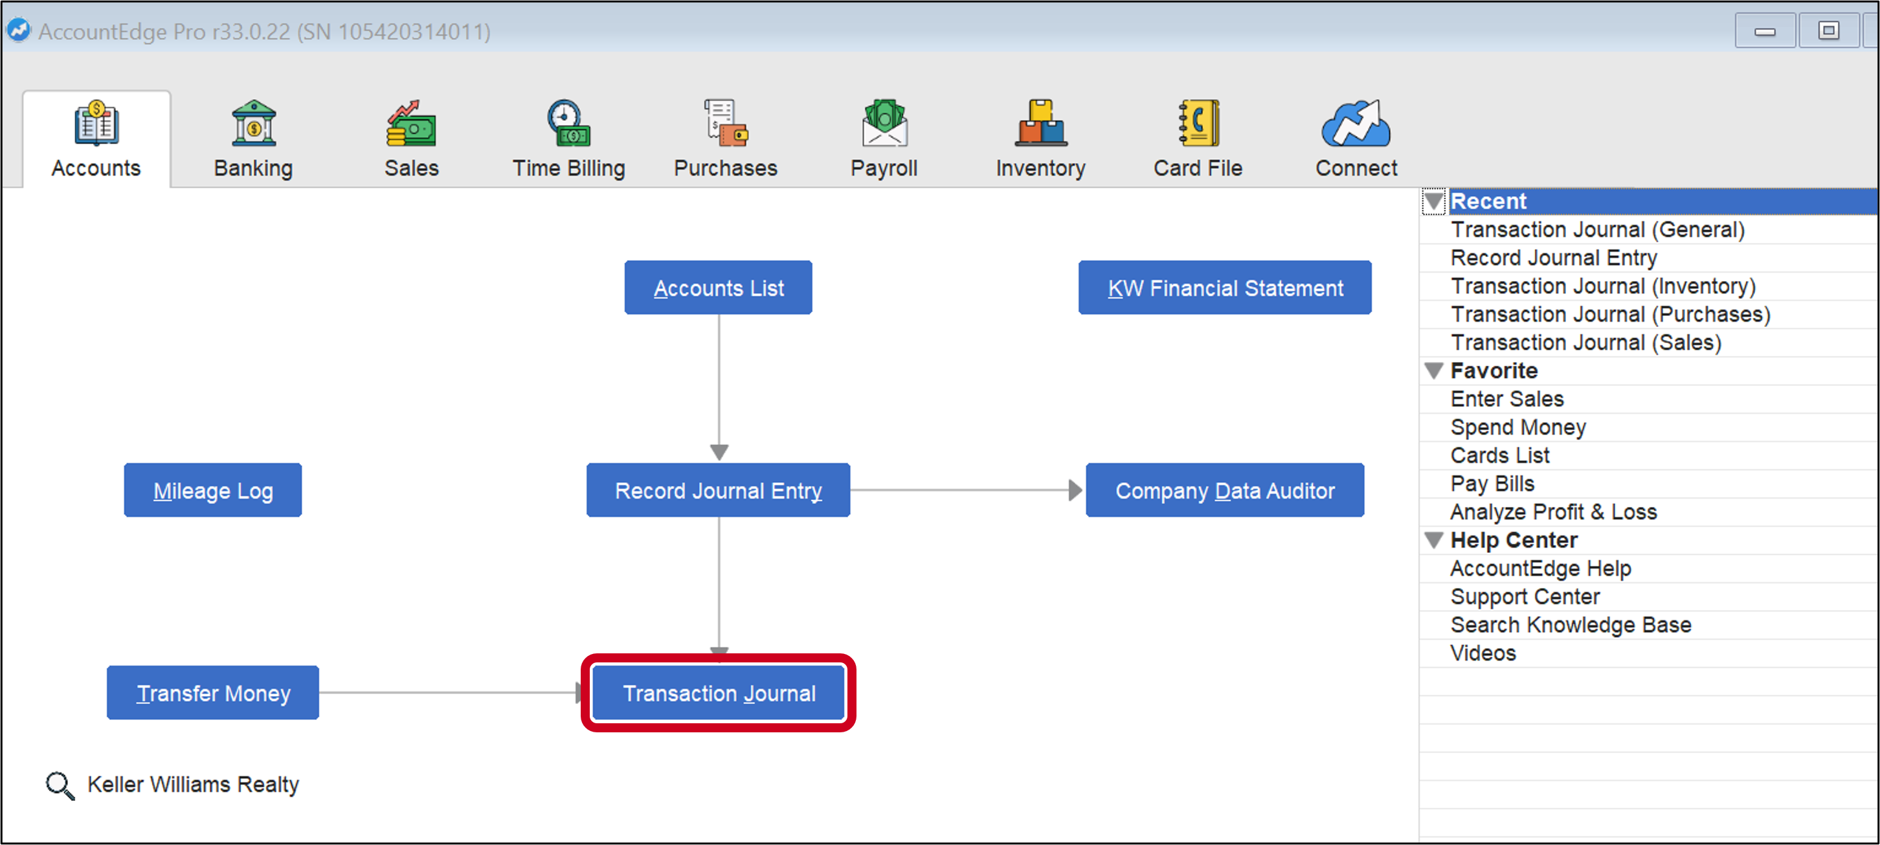Open Accounts List

(718, 287)
